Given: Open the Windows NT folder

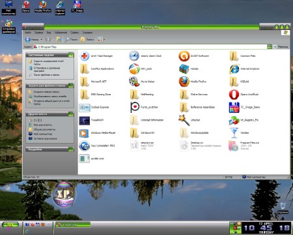Looking at the screenshot, I should pos(134,133).
